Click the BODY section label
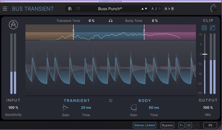 click(145, 101)
